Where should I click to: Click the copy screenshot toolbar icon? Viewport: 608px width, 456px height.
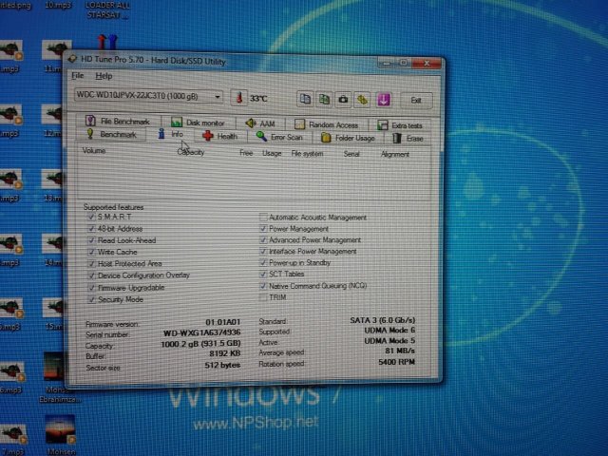pos(324,99)
